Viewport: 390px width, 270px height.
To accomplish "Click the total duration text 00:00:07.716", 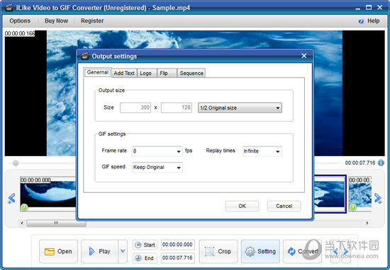I will 360,163.
